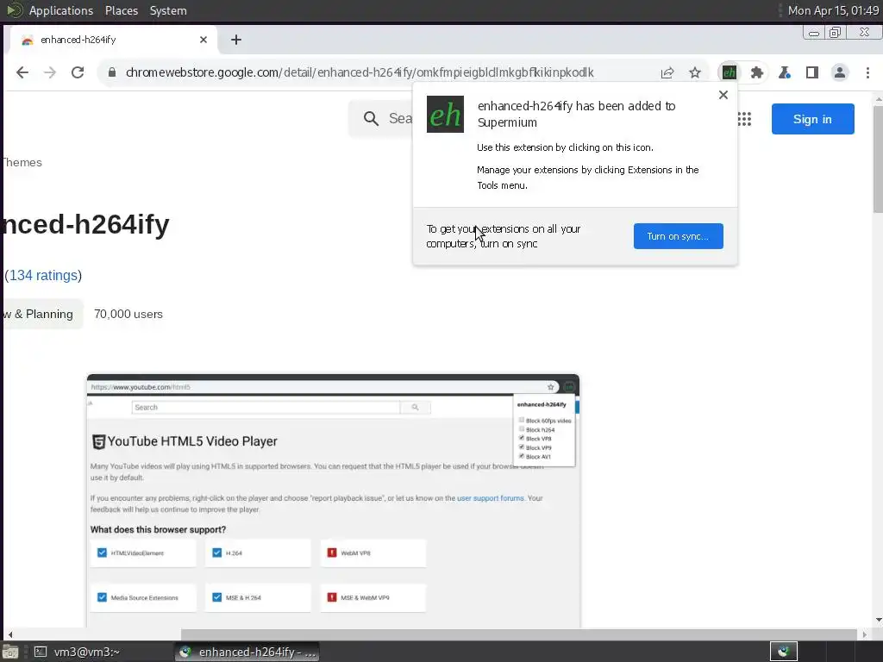
Task: Click the Media Source Extensions checkbox in screenshot
Action: pyautogui.click(x=102, y=597)
